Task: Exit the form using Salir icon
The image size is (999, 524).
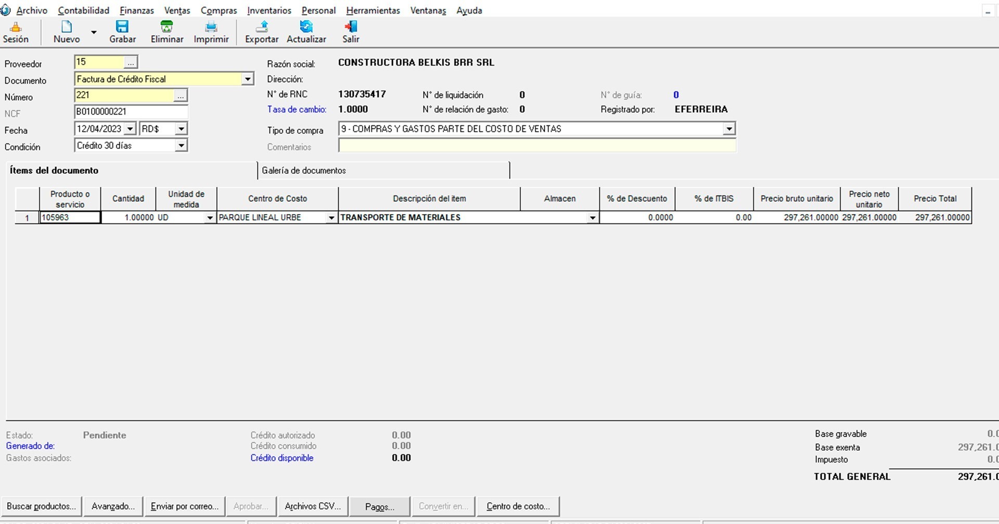Action: (351, 32)
